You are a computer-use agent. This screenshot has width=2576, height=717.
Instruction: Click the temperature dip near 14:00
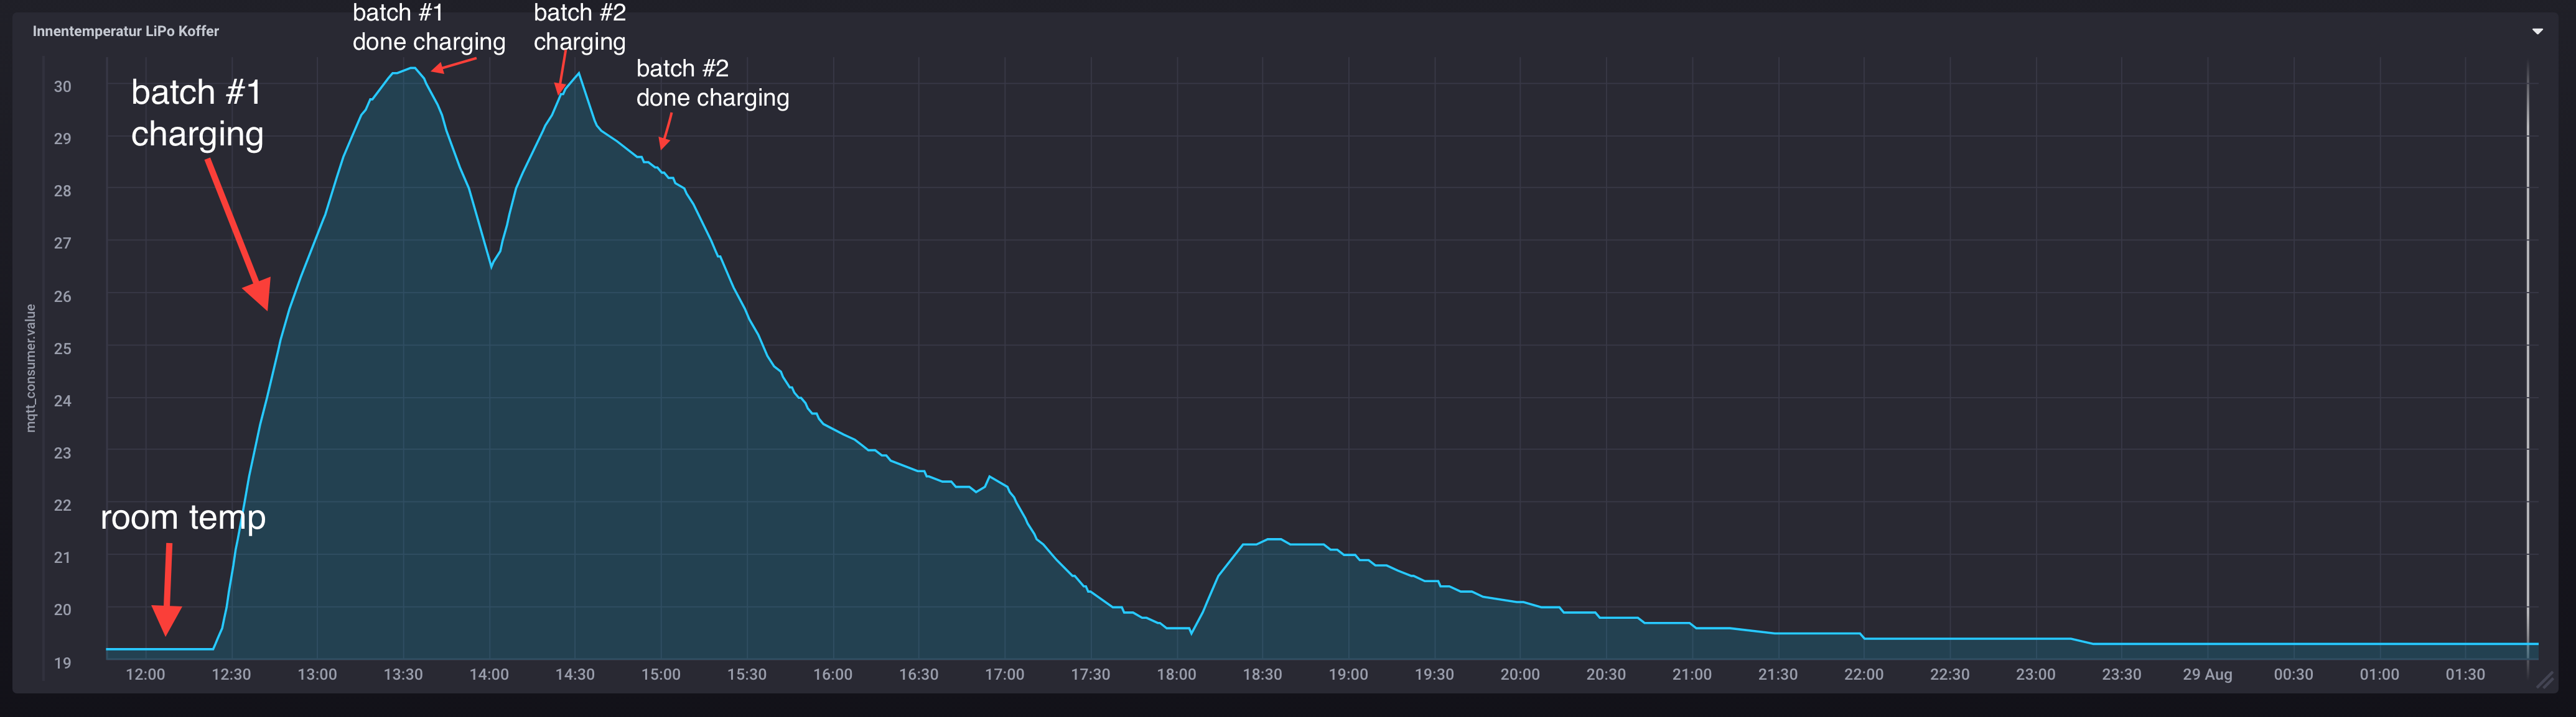(x=491, y=266)
